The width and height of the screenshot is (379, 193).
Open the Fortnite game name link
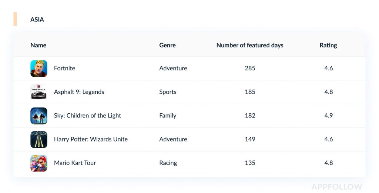(64, 68)
